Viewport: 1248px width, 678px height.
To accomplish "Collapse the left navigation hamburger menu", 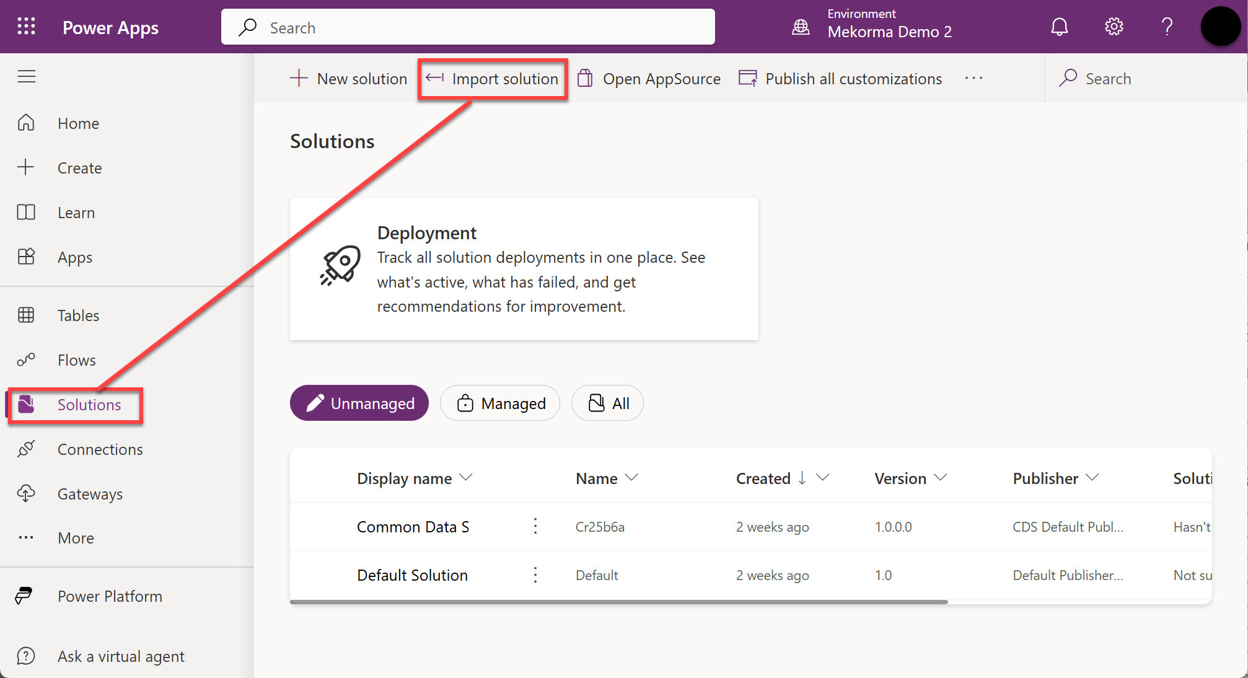I will coord(27,77).
